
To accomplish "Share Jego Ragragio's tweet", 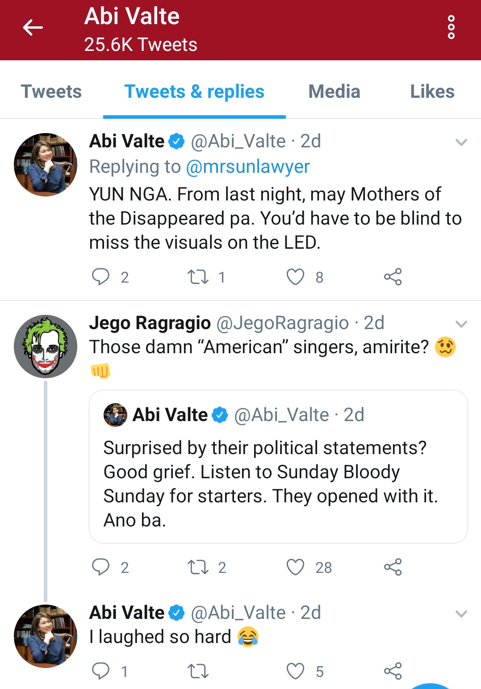I will click(x=393, y=567).
